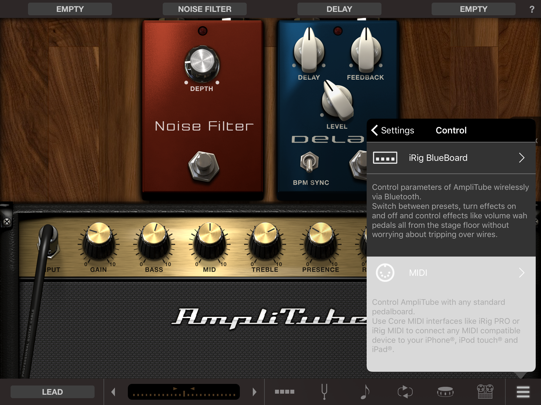Open the looper icon
The height and width of the screenshot is (405, 541).
pos(405,392)
